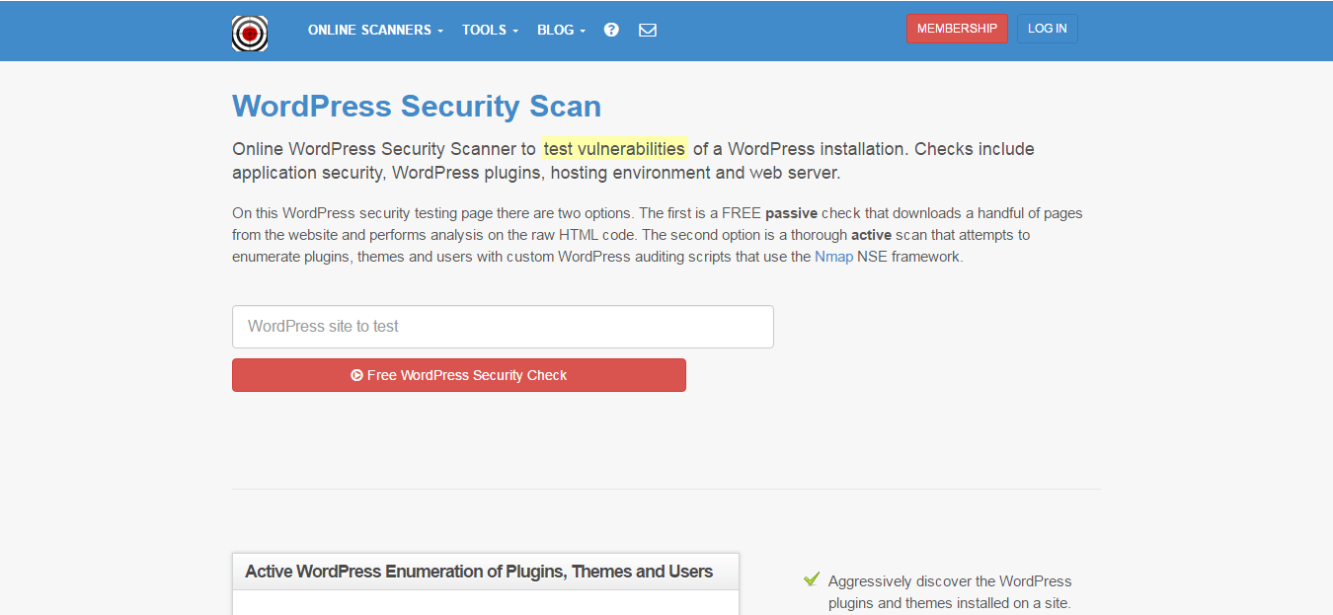Expand the Online Scanners dropdown
The width and height of the screenshot is (1333, 615).
pos(375,30)
